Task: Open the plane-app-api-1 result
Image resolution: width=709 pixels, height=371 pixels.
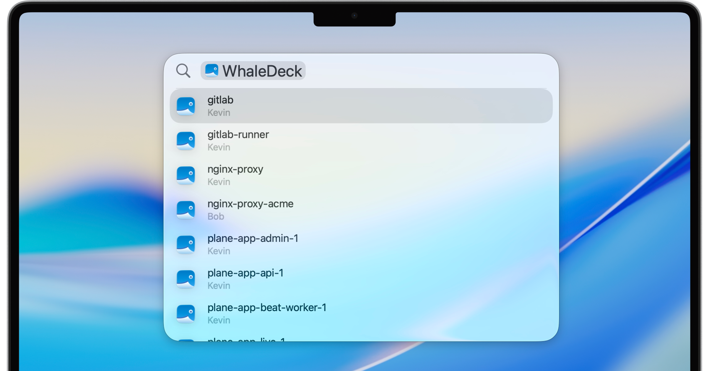Action: pos(295,279)
